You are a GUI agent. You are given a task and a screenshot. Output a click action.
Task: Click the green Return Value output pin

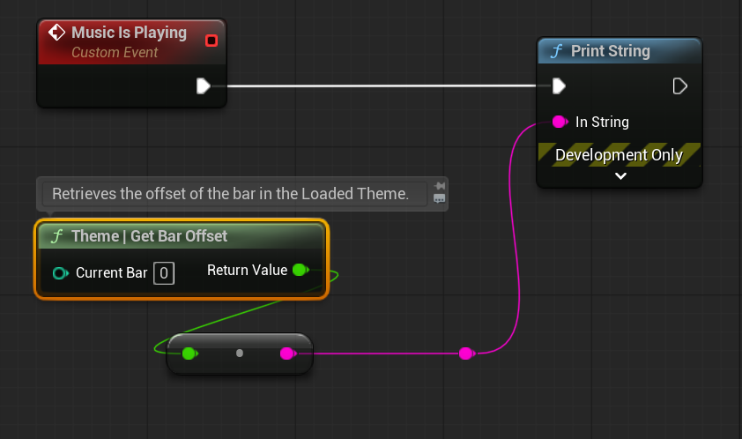[x=300, y=270]
